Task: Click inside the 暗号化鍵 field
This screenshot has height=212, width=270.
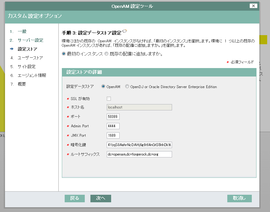Action: point(139,145)
